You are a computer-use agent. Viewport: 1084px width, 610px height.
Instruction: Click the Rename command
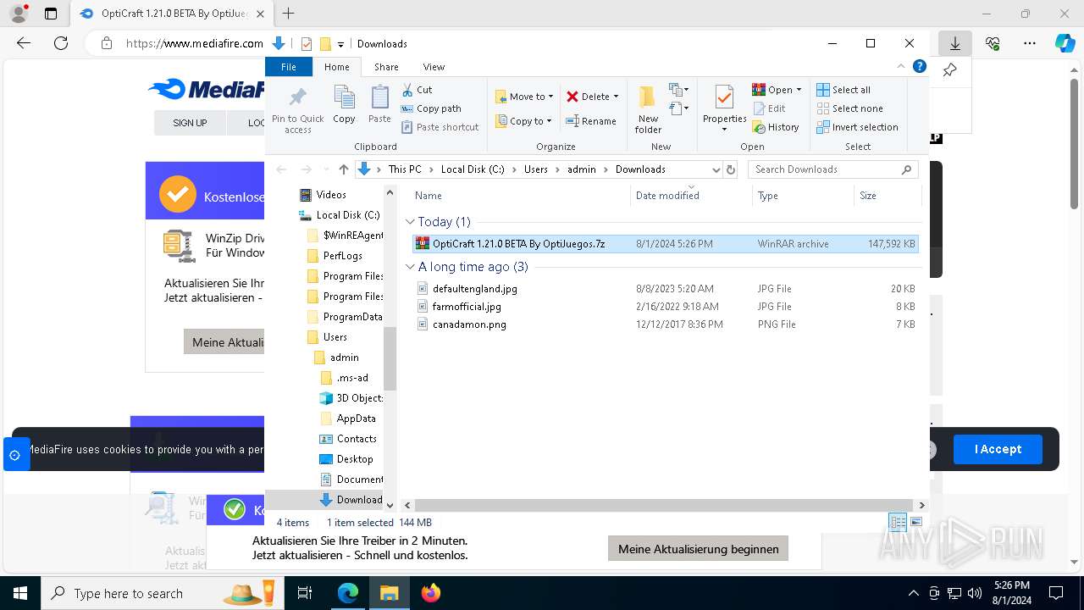click(591, 121)
